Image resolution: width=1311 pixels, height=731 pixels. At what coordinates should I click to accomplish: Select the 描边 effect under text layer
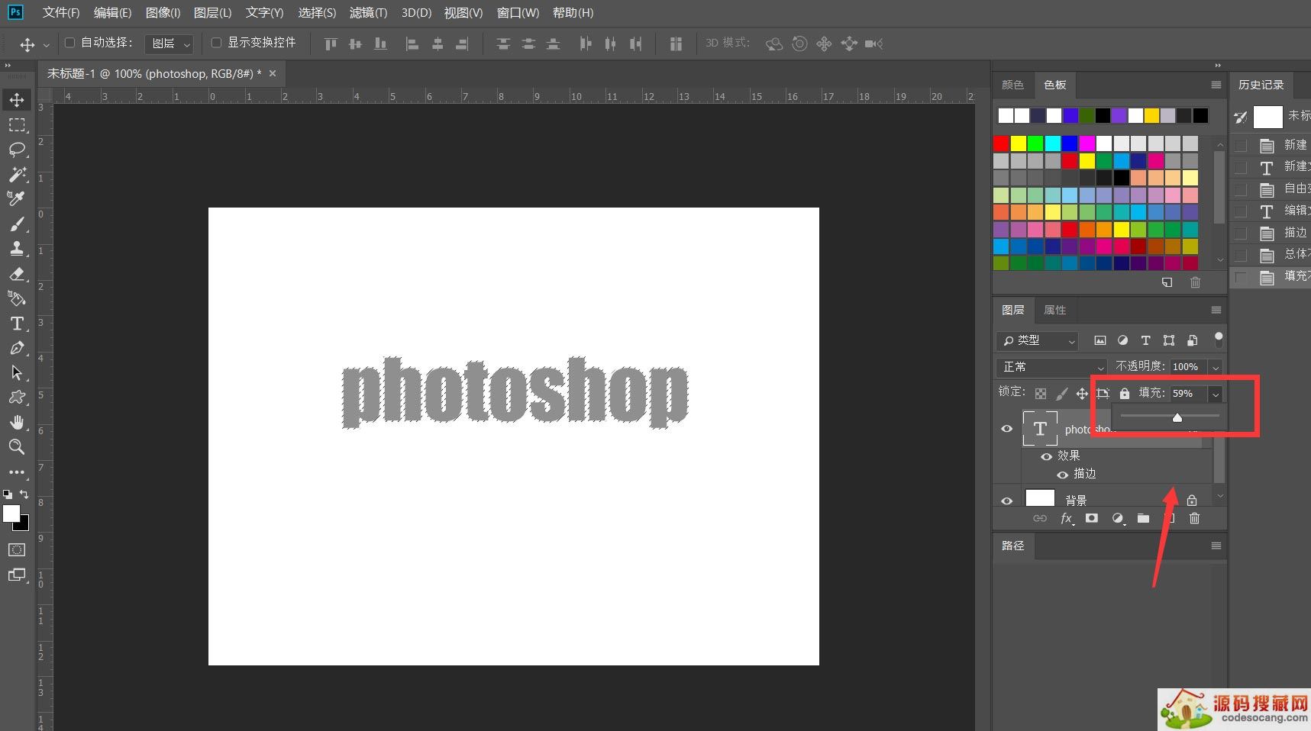1084,474
